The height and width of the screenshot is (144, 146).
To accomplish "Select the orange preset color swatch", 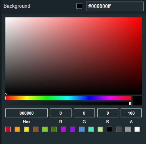I will (x=17, y=129).
